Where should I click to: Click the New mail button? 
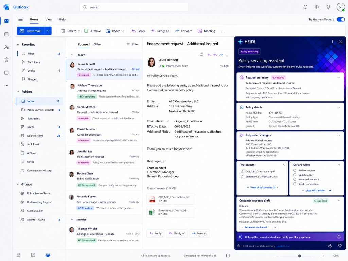pos(31,31)
